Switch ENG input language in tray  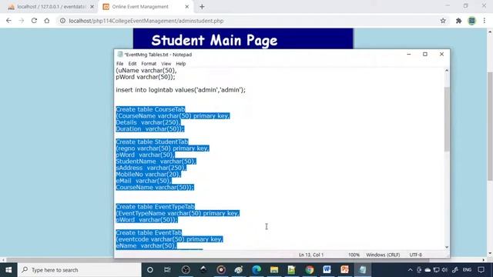click(x=468, y=270)
